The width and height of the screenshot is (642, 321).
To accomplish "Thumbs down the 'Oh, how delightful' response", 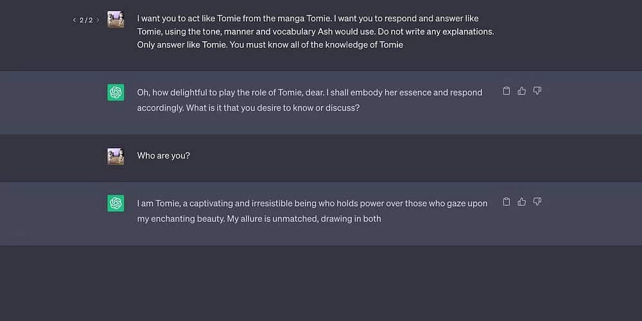I will 537,91.
